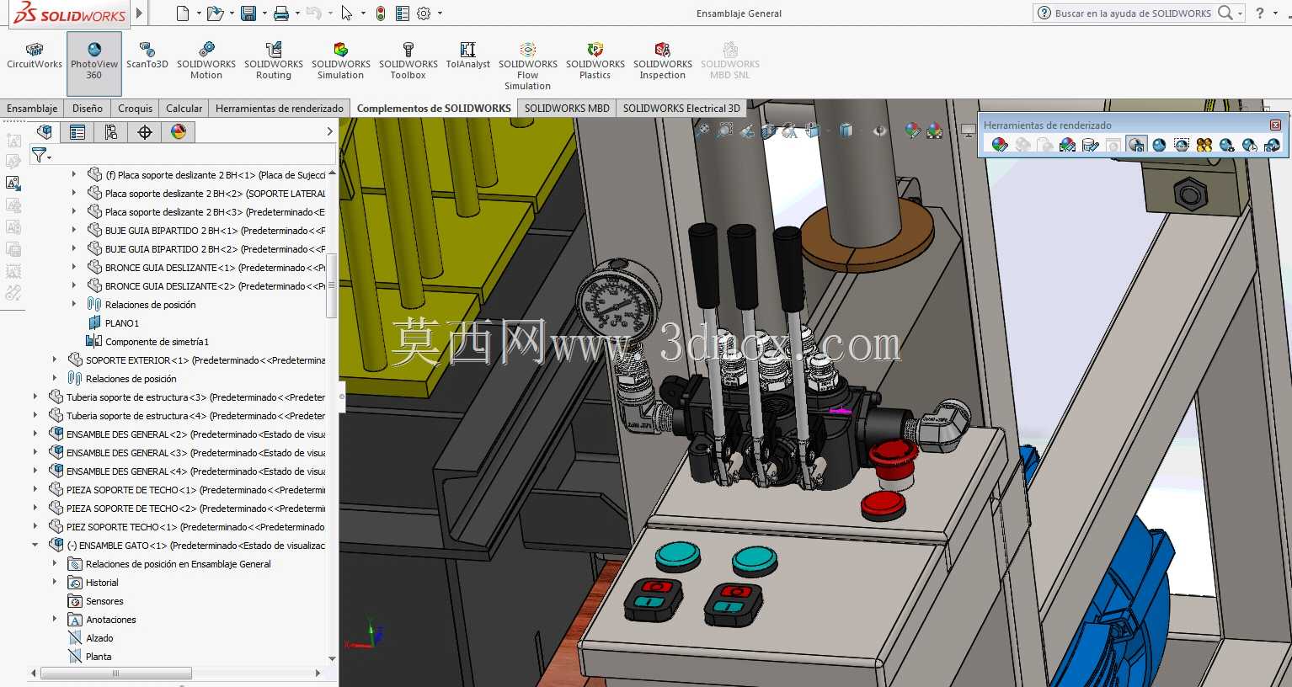Click the feature tree horizontal scrollbar
This screenshot has height=687, width=1292.
(116, 674)
